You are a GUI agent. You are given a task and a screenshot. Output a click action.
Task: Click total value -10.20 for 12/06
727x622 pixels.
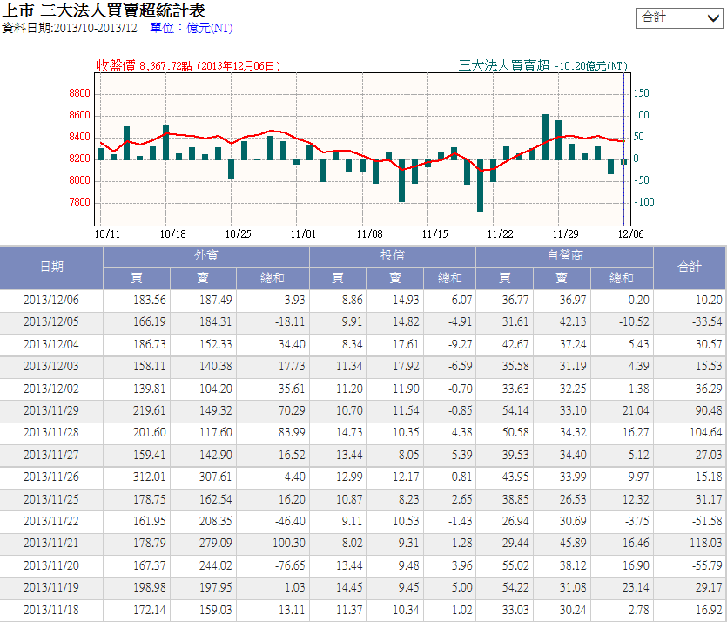[x=707, y=300]
